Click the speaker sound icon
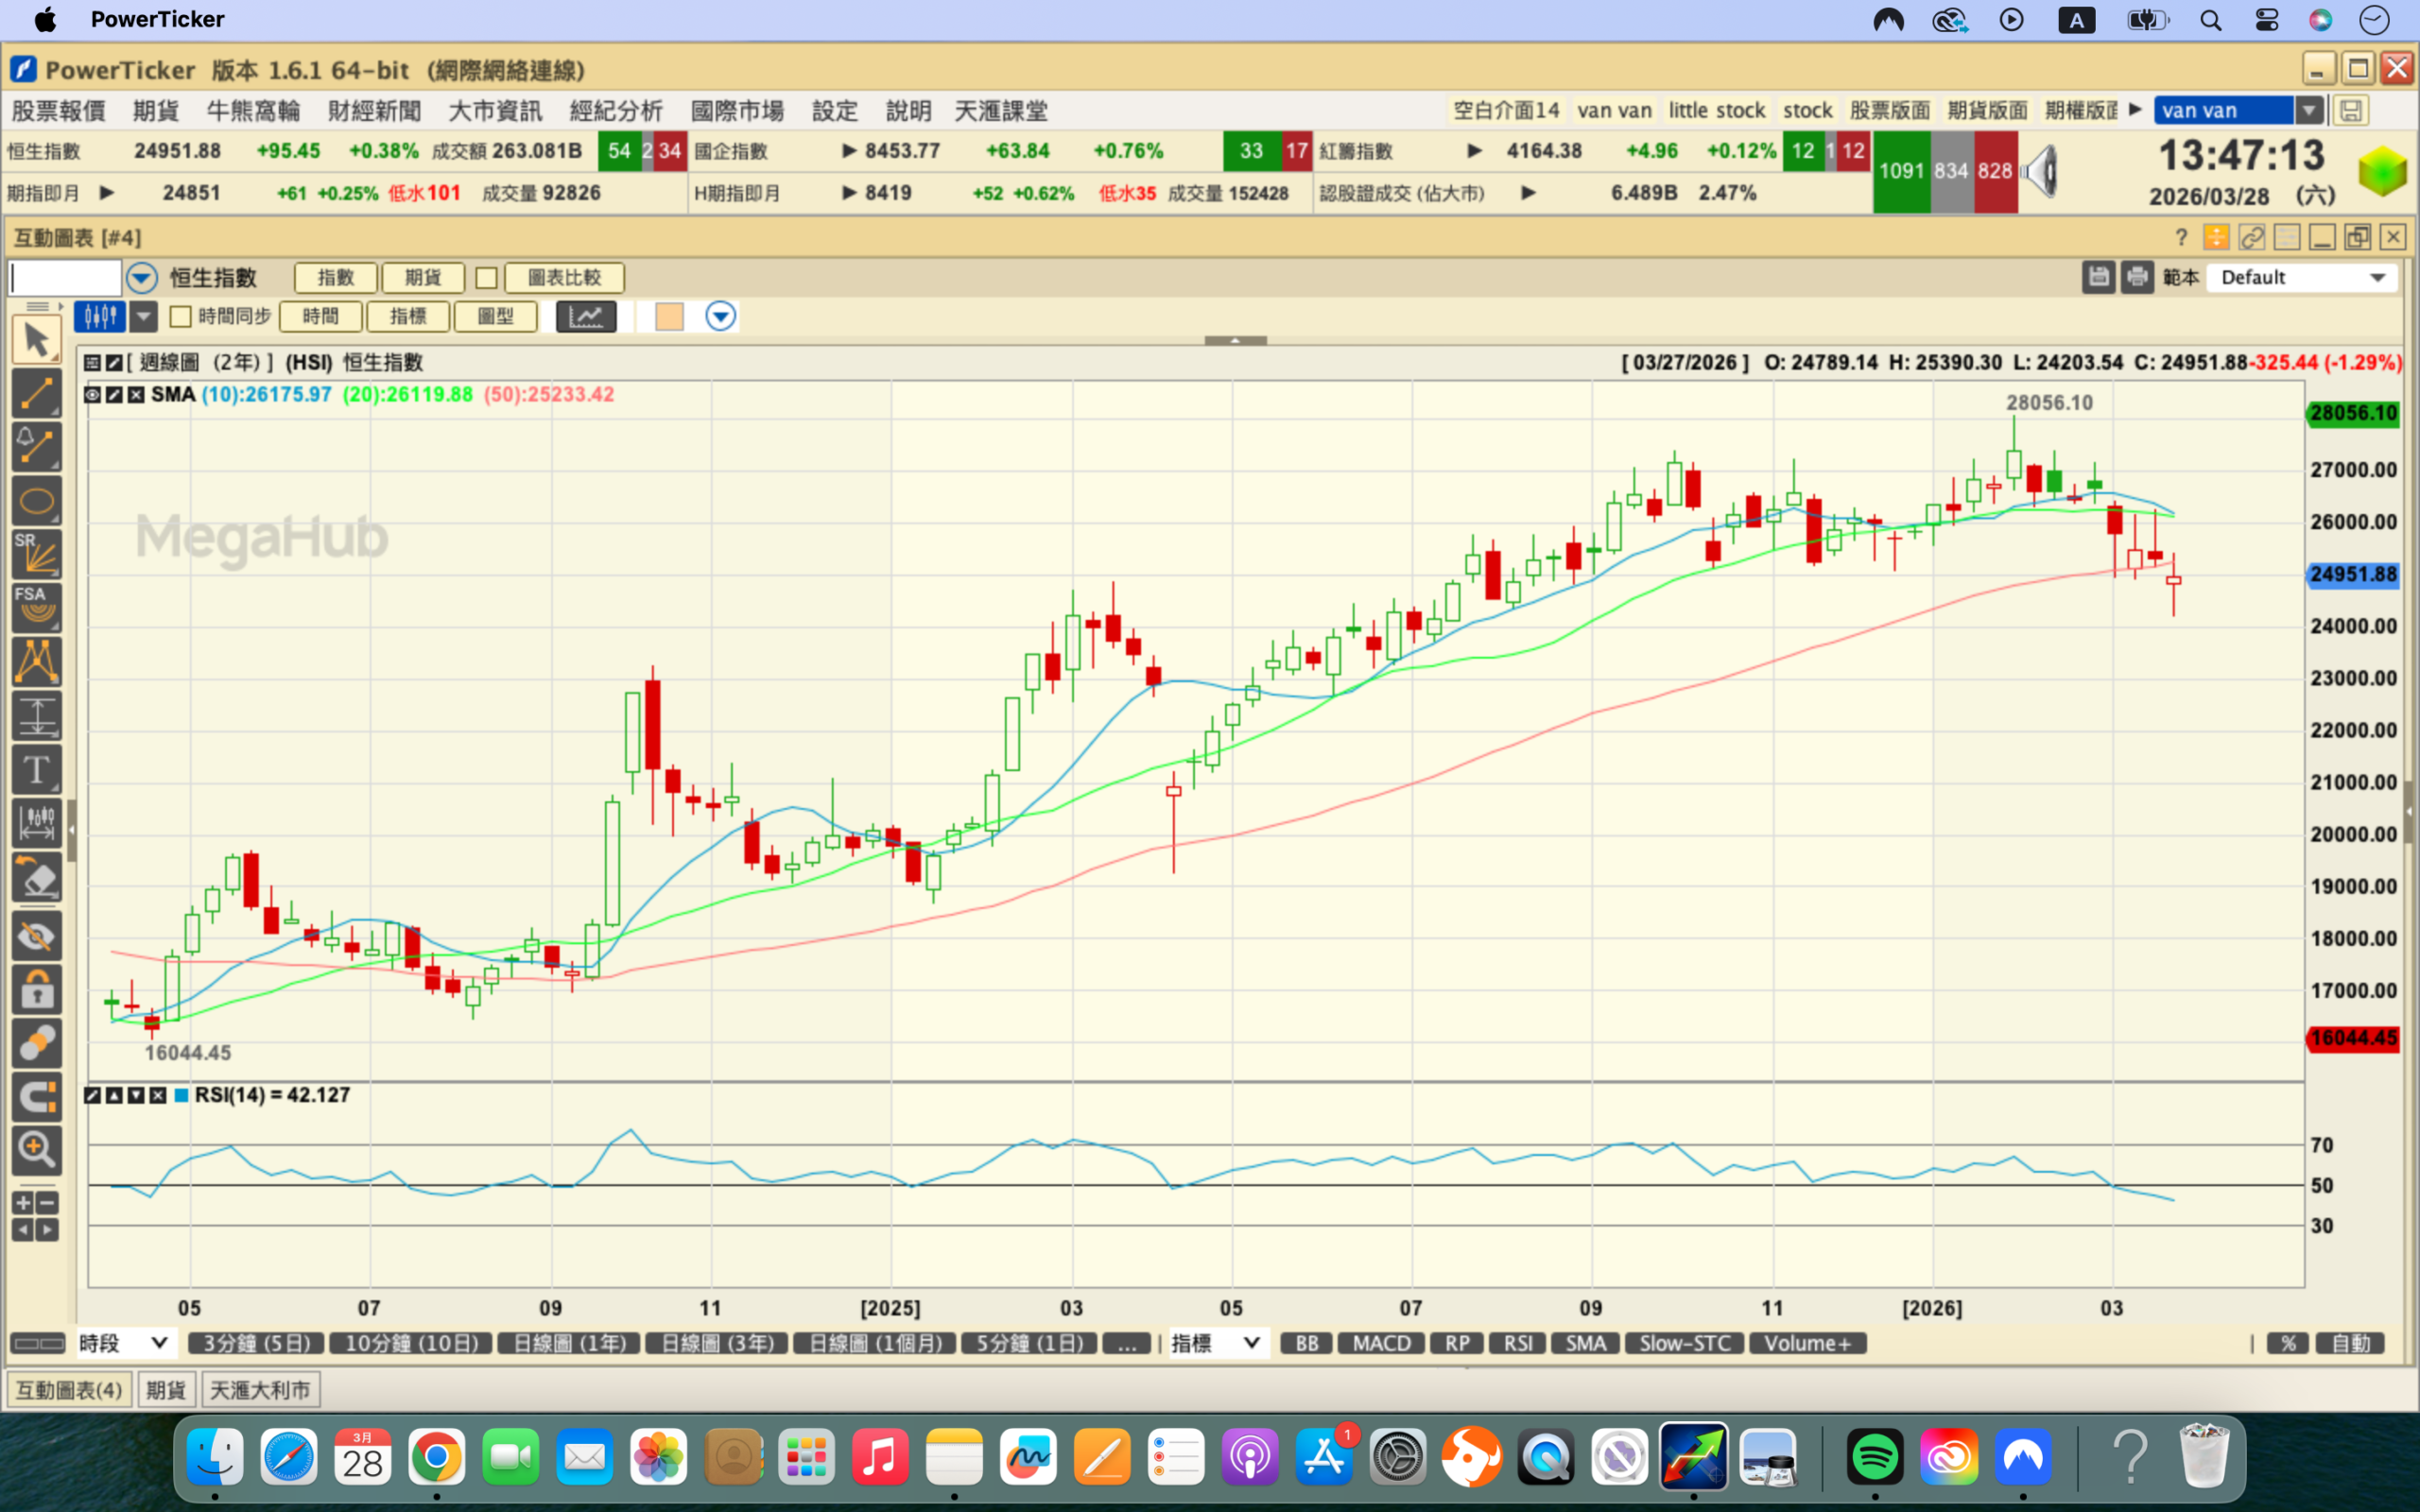2420x1512 pixels. point(2040,171)
